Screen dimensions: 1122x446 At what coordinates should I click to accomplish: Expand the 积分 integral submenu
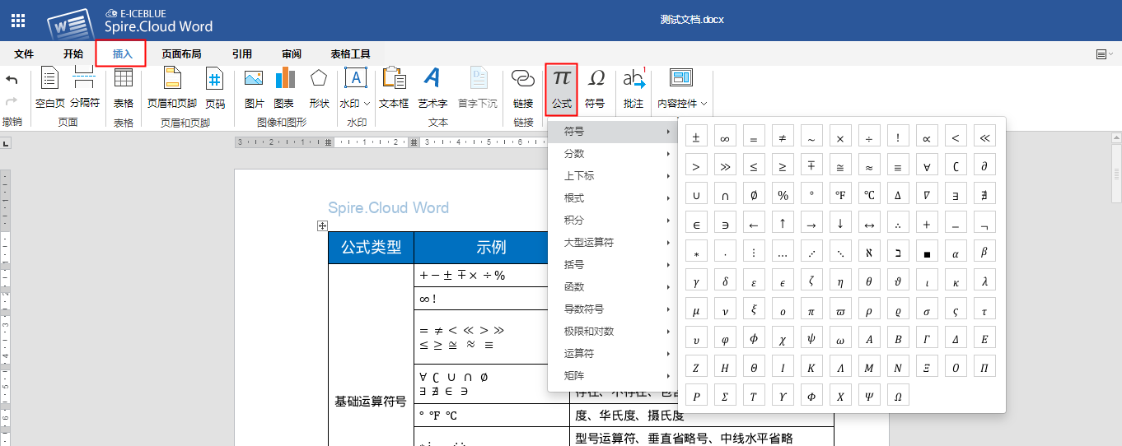point(613,221)
